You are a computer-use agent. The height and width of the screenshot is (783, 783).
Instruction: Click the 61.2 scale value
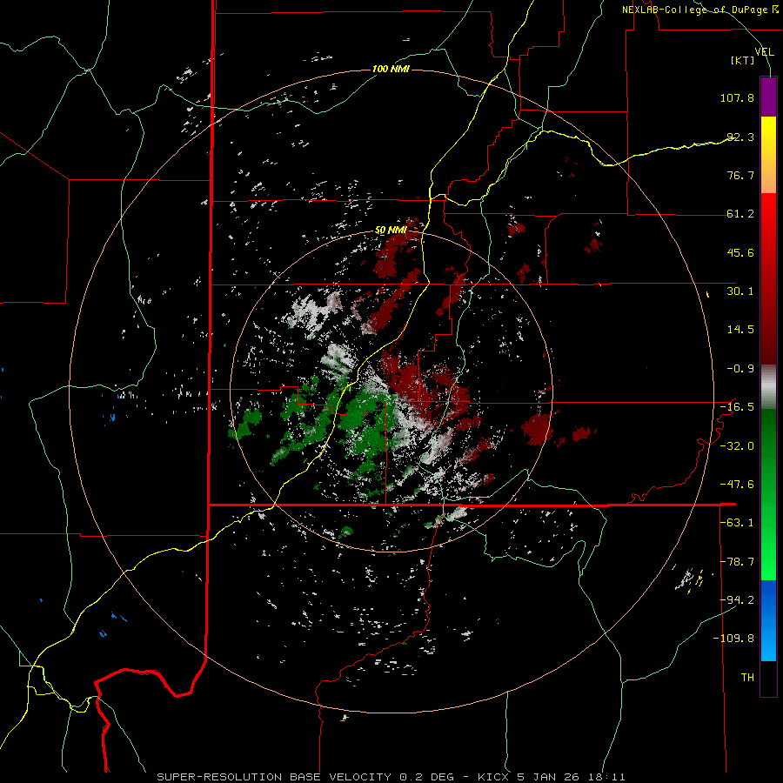(740, 214)
